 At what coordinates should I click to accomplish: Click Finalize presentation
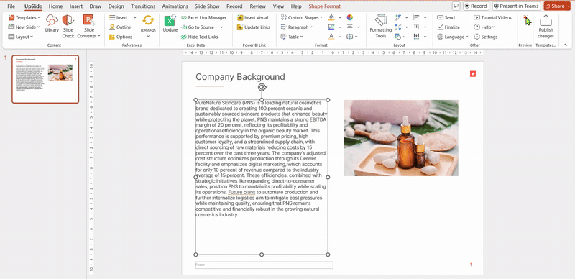coord(448,27)
